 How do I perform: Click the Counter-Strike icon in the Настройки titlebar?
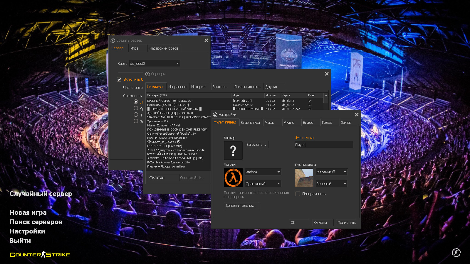click(x=215, y=114)
